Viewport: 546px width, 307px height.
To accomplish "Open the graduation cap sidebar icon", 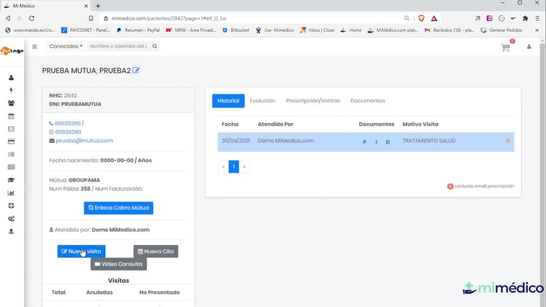I will click(11, 180).
